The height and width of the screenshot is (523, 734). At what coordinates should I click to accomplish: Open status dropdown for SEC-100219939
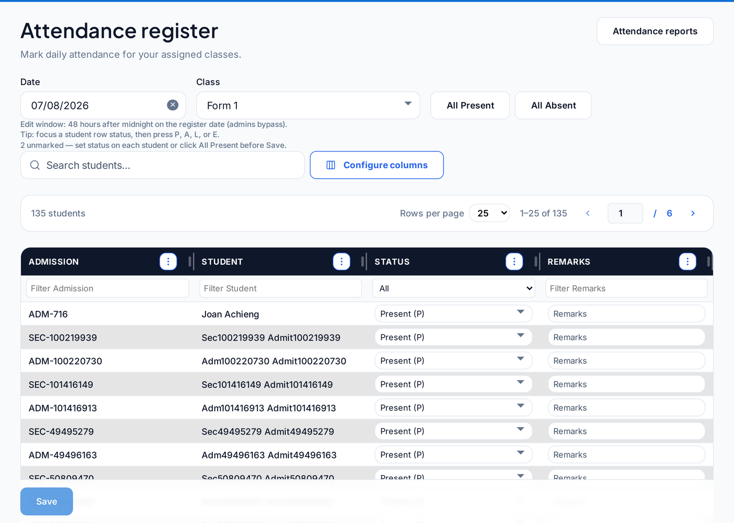[454, 337]
